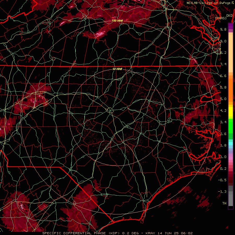235x235 pixels.
Task: Click the 6.6 value on the color scale
Action: pyautogui.click(x=223, y=76)
